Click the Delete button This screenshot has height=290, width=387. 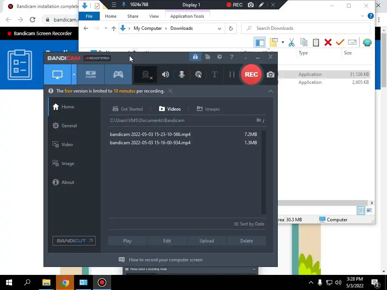[246, 241]
